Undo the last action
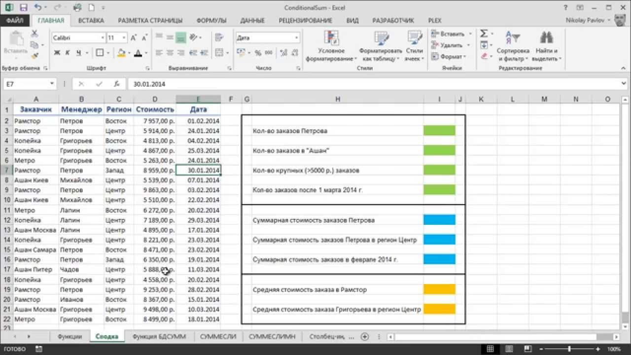This screenshot has width=631, height=355. coord(38,8)
